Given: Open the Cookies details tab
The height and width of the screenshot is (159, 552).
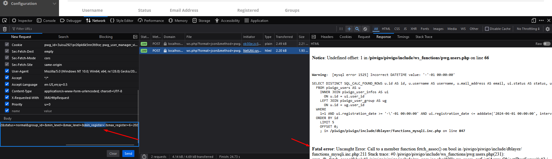Looking at the screenshot, I should tap(345, 37).
